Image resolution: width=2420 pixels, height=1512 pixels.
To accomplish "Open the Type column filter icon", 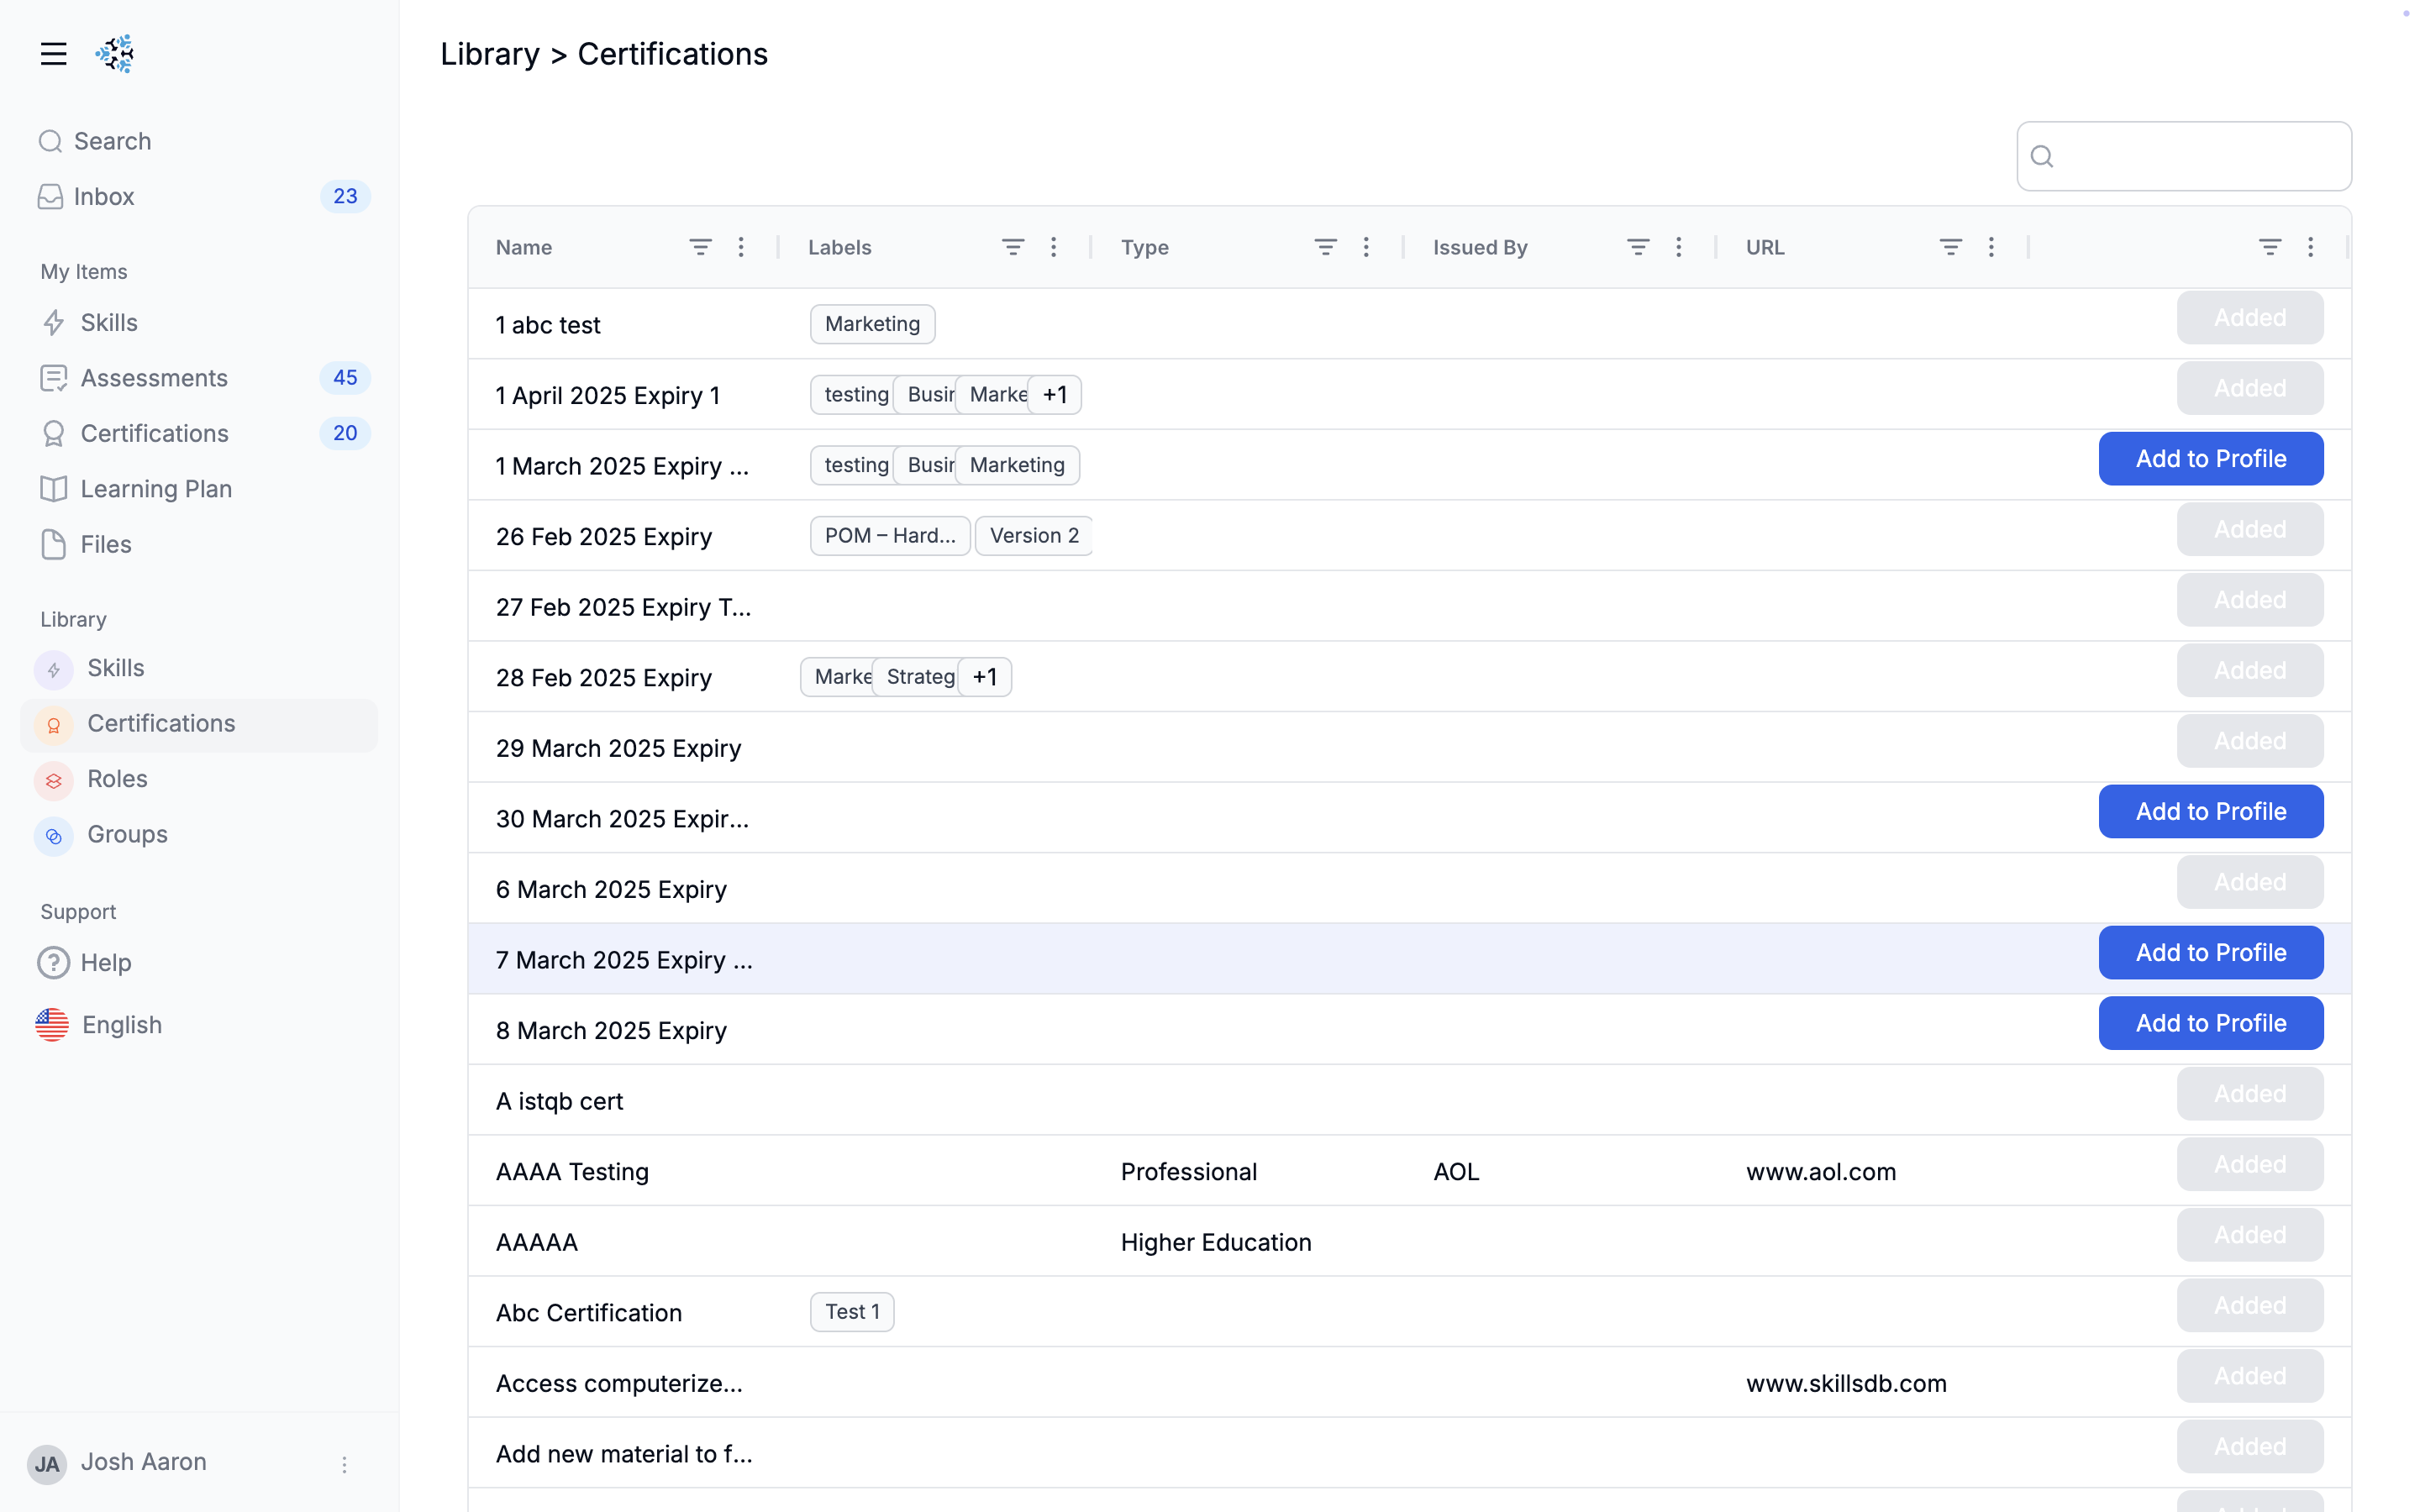I will click(x=1326, y=247).
